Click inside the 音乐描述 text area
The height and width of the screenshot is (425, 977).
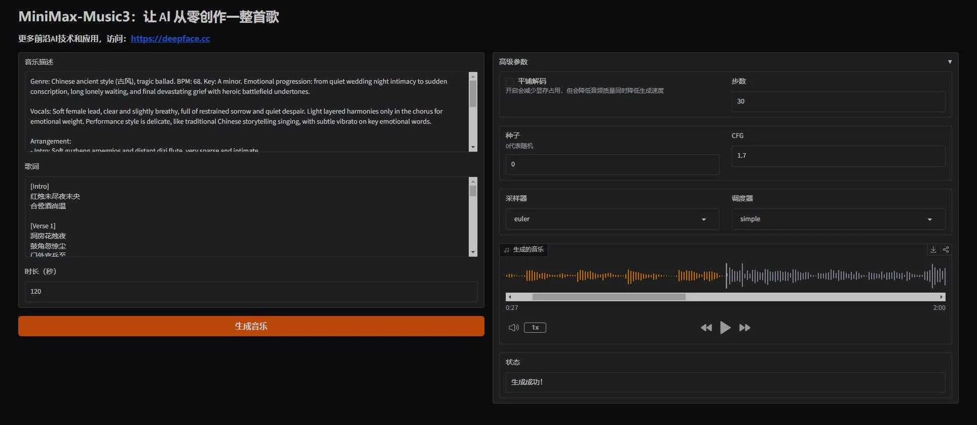pos(247,112)
